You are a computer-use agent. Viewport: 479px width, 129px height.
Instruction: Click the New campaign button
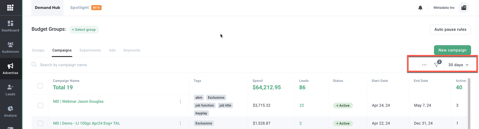452,50
